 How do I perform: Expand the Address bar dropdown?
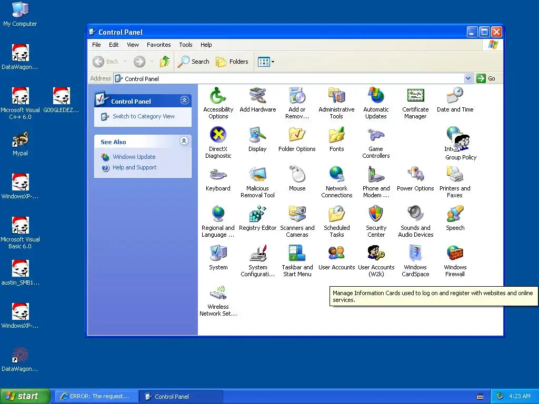coord(468,78)
